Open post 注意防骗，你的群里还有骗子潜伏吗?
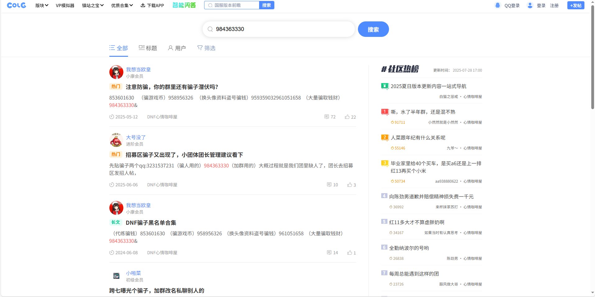This screenshot has height=297, width=595. [x=172, y=87]
